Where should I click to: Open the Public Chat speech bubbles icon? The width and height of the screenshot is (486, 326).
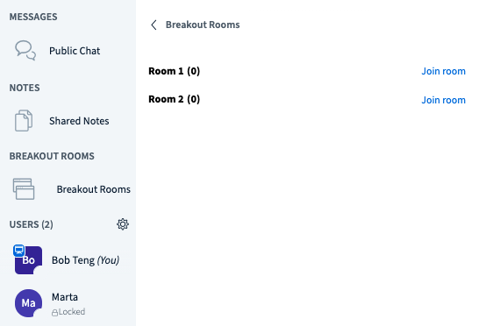point(25,50)
